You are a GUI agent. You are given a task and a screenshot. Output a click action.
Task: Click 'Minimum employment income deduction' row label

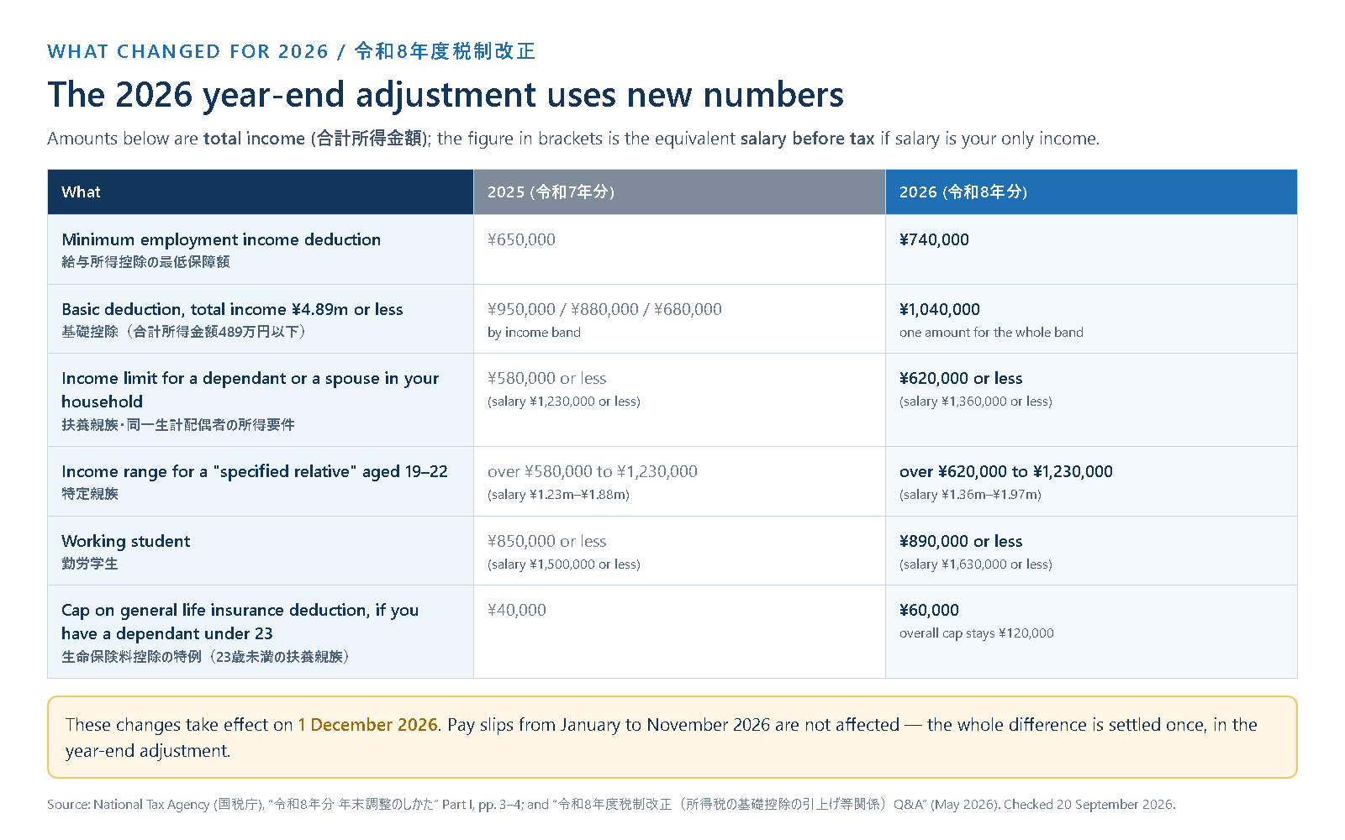pyautogui.click(x=221, y=239)
